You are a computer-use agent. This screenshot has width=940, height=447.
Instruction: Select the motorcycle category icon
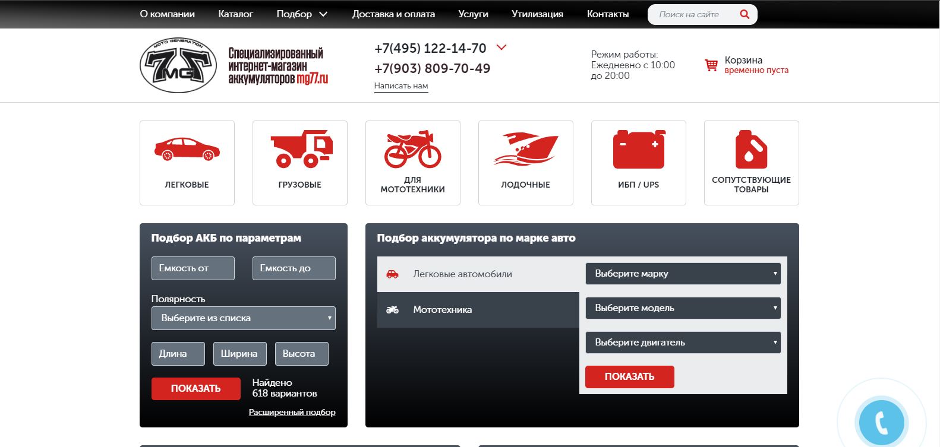pos(413,148)
